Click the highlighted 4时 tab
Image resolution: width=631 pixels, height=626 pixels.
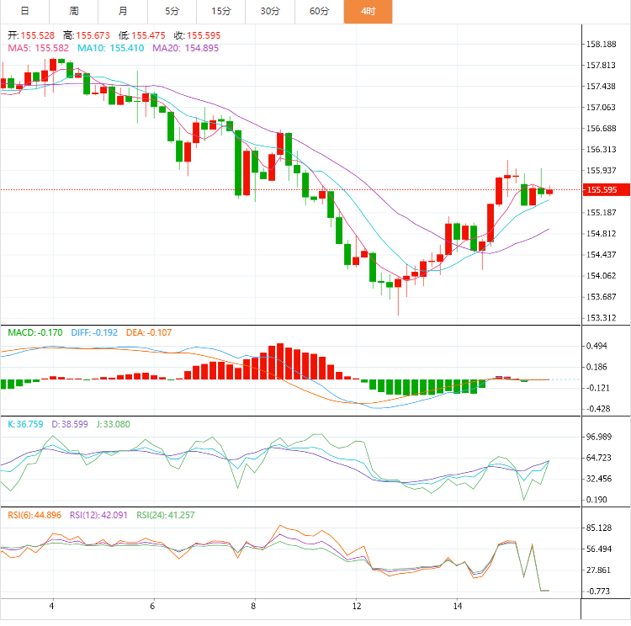[x=368, y=11]
